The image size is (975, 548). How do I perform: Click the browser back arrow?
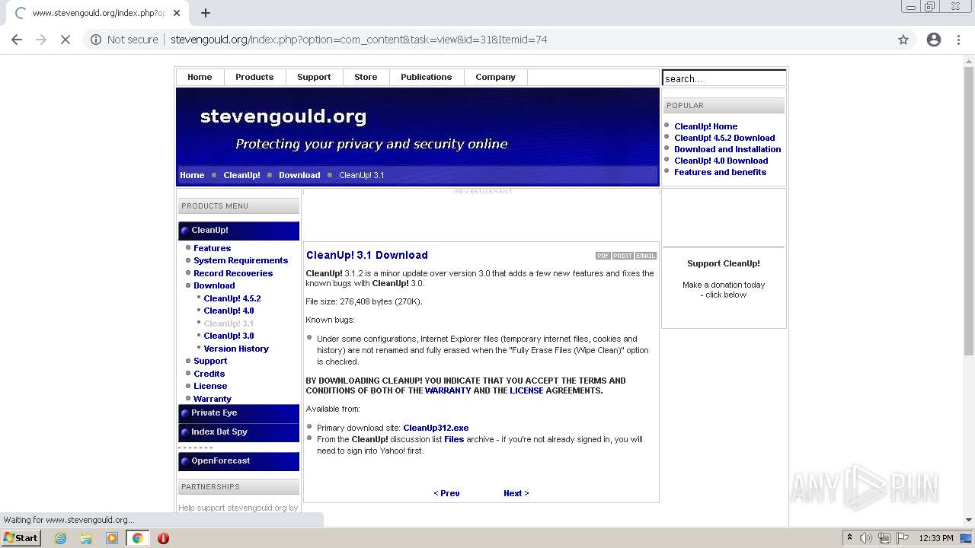[x=17, y=40]
